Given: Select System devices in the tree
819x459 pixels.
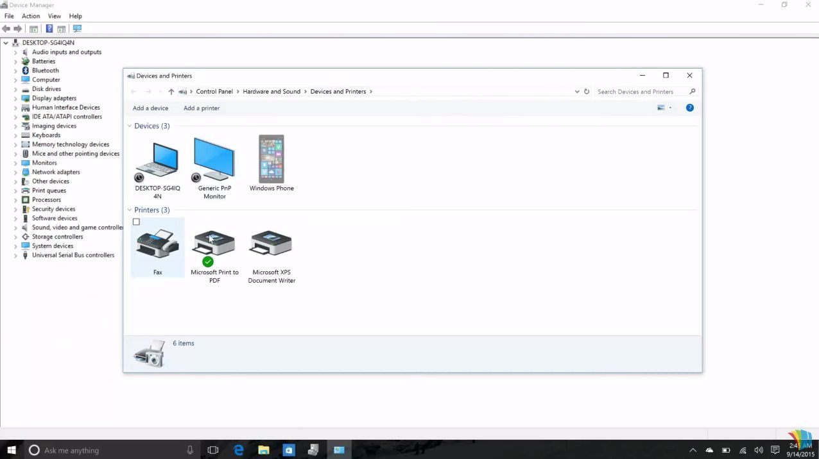Looking at the screenshot, I should click(x=53, y=246).
